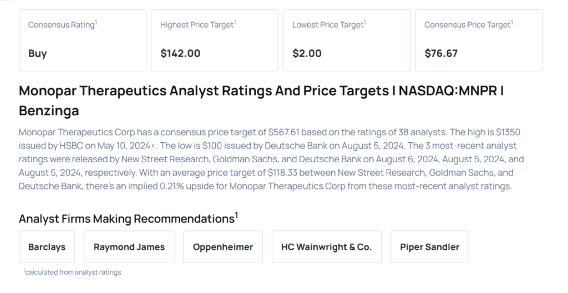Image resolution: width=568 pixels, height=293 pixels.
Task: Click footnote marker after Analyst Firms Making Recommendations
Action: (x=236, y=215)
